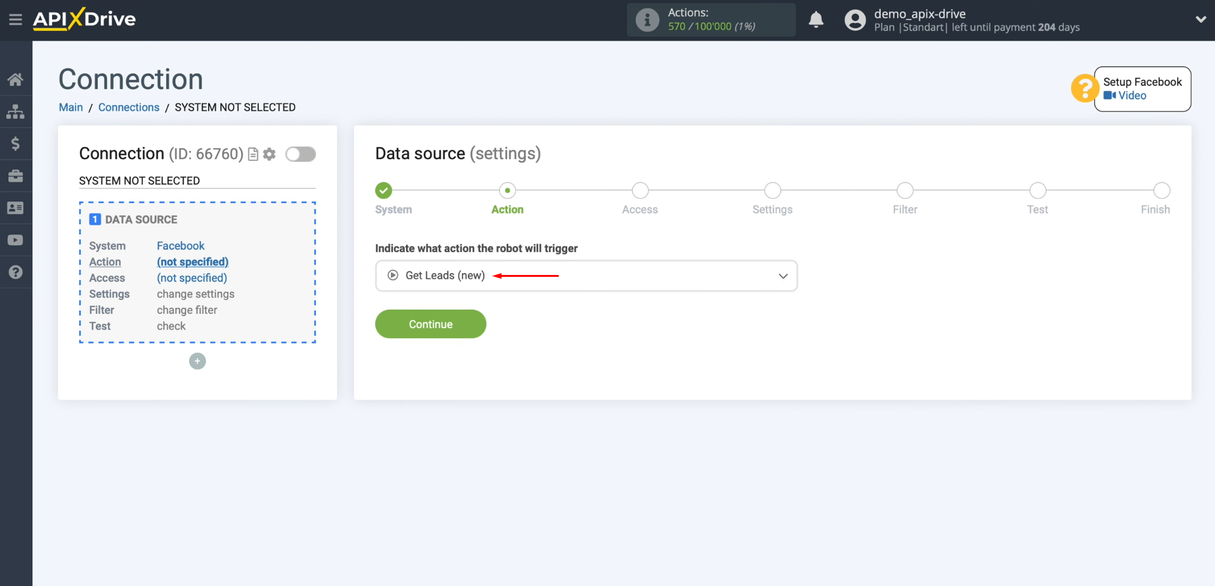Expand the account menu chevron top right
This screenshot has width=1215, height=586.
point(1200,20)
